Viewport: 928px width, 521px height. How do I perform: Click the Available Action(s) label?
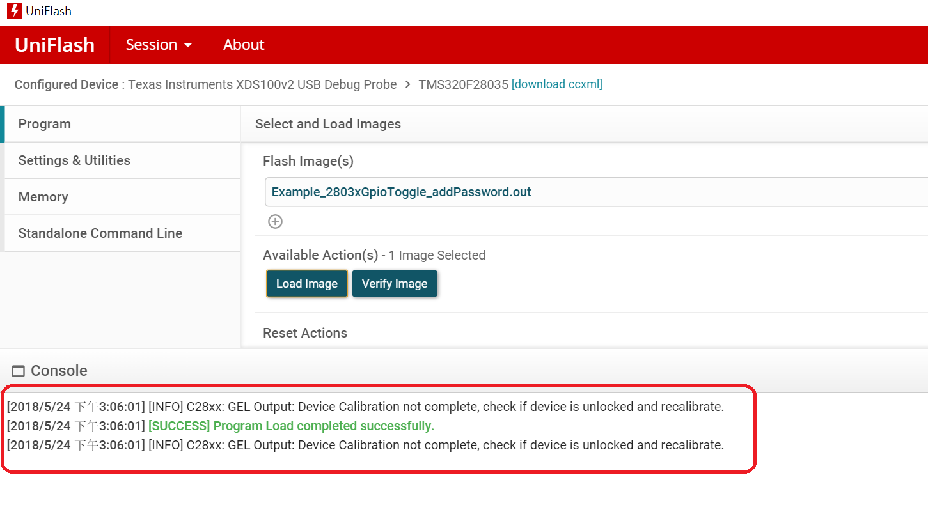[x=320, y=255]
